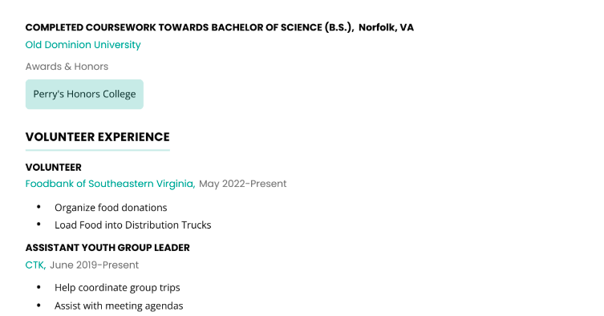
Task: Select the June 2019-Present date text
Action: [94, 265]
